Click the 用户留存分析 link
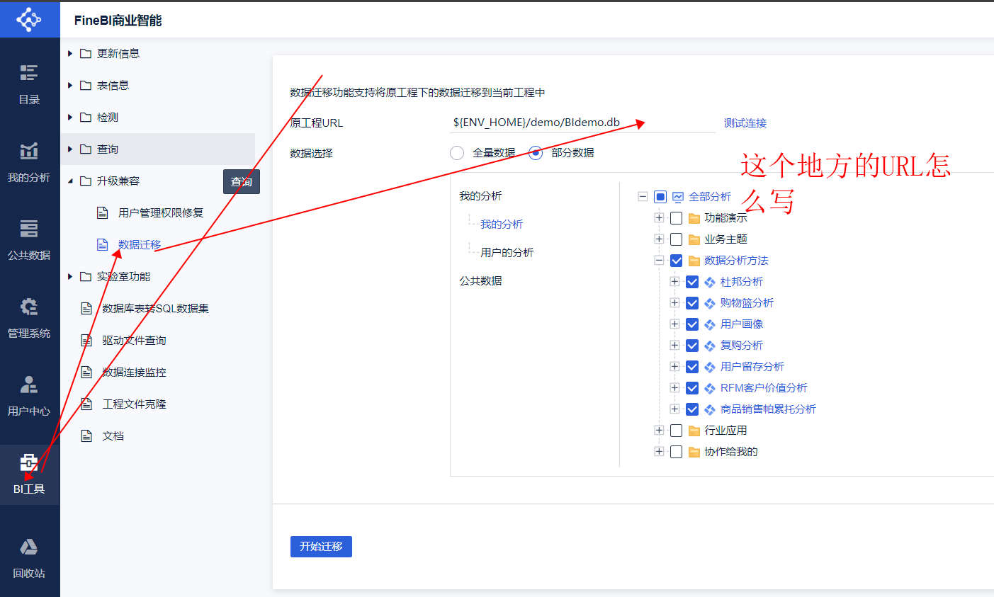Viewport: 994px width, 597px height. pos(752,367)
